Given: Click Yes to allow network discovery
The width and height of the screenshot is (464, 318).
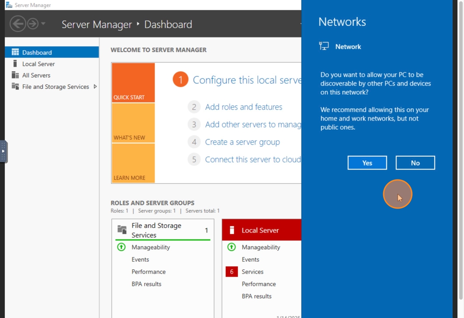Looking at the screenshot, I should [367, 163].
